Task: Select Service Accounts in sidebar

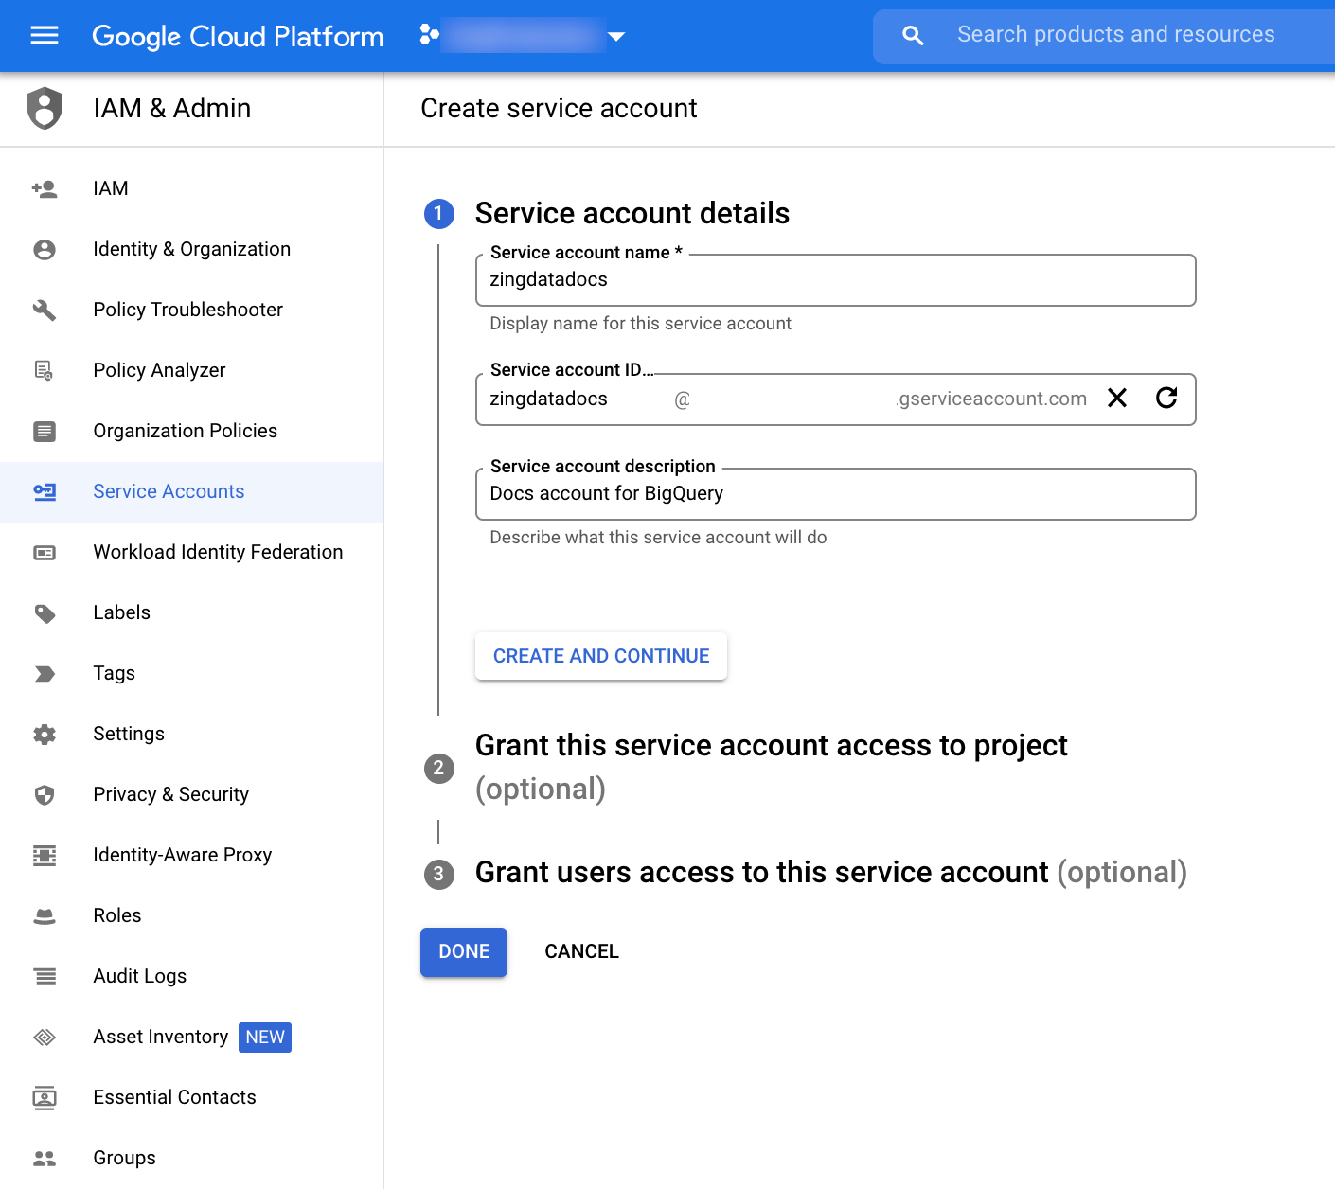Action: click(191, 492)
